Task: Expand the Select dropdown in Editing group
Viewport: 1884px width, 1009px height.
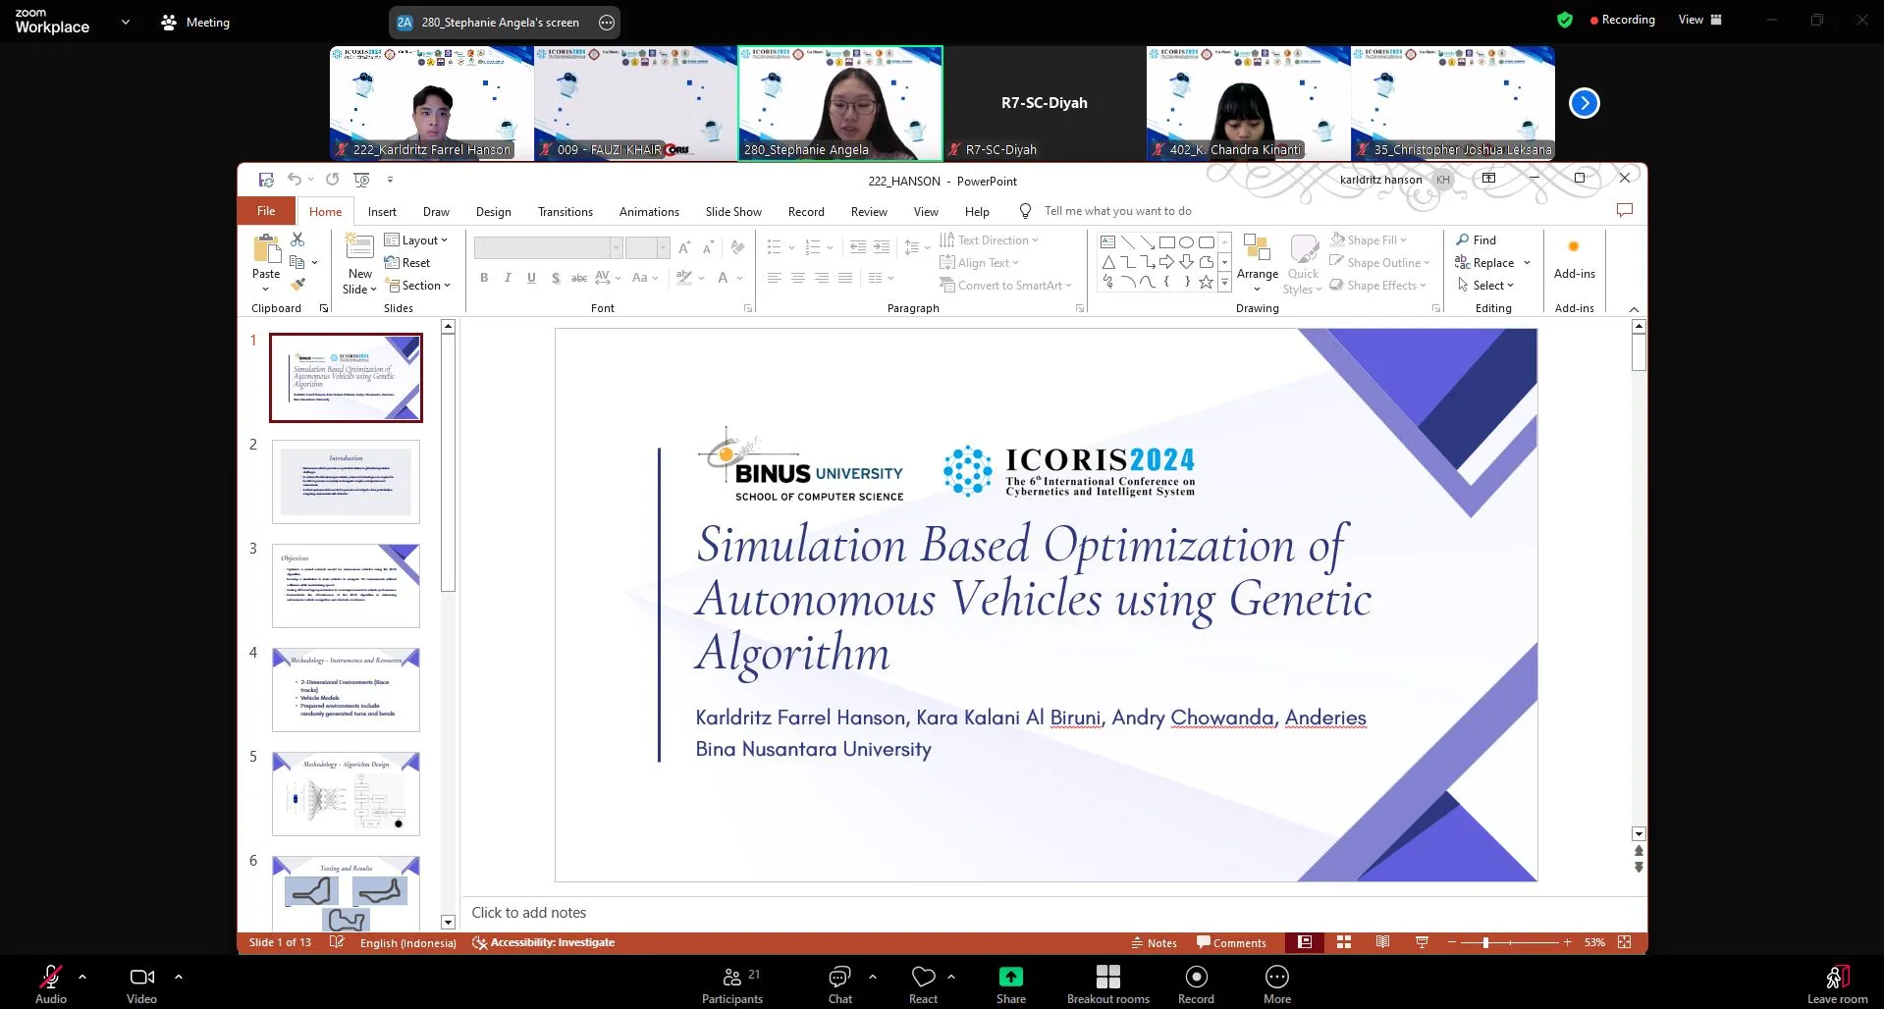Action: (x=1485, y=286)
